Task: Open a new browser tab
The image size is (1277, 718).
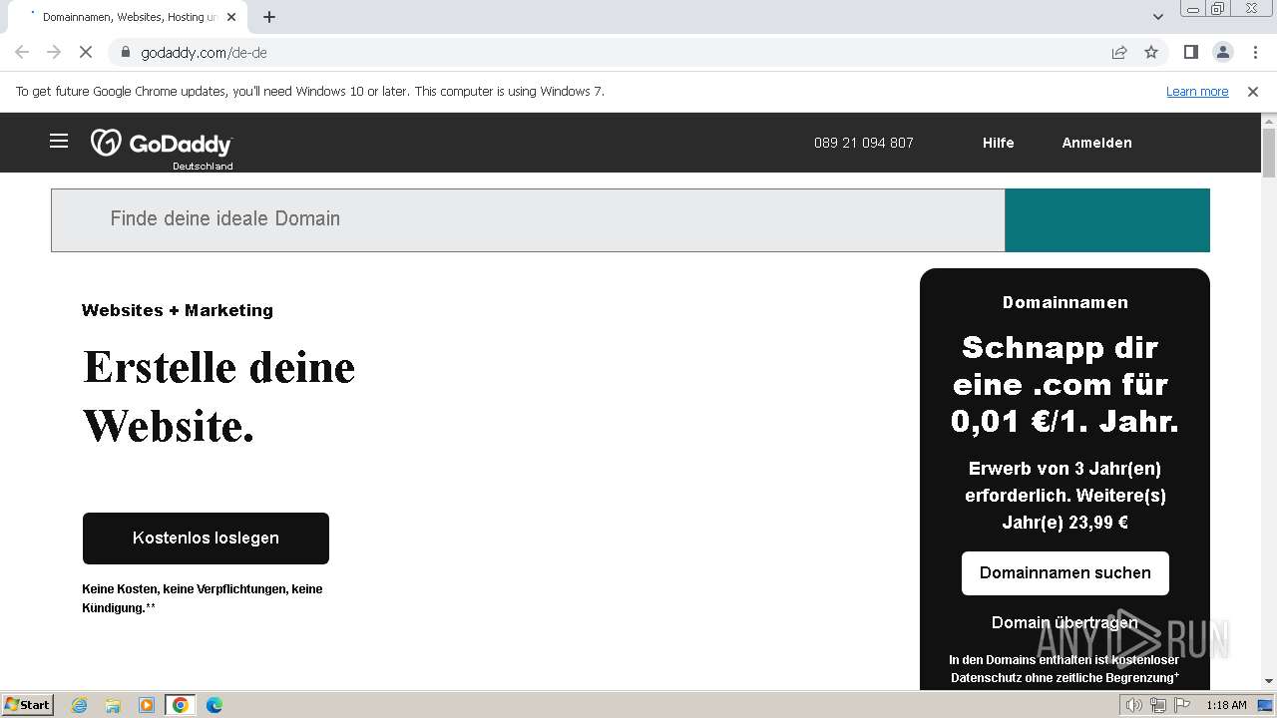Action: tap(269, 17)
